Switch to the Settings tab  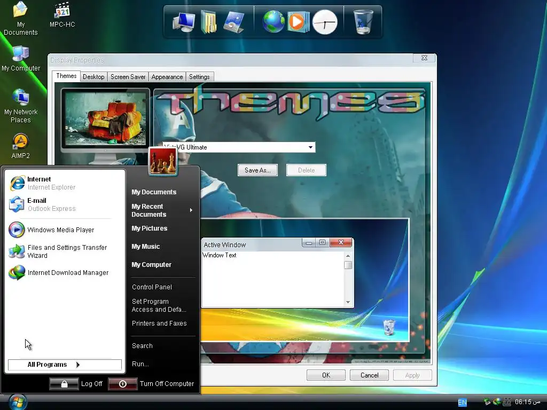(x=199, y=77)
